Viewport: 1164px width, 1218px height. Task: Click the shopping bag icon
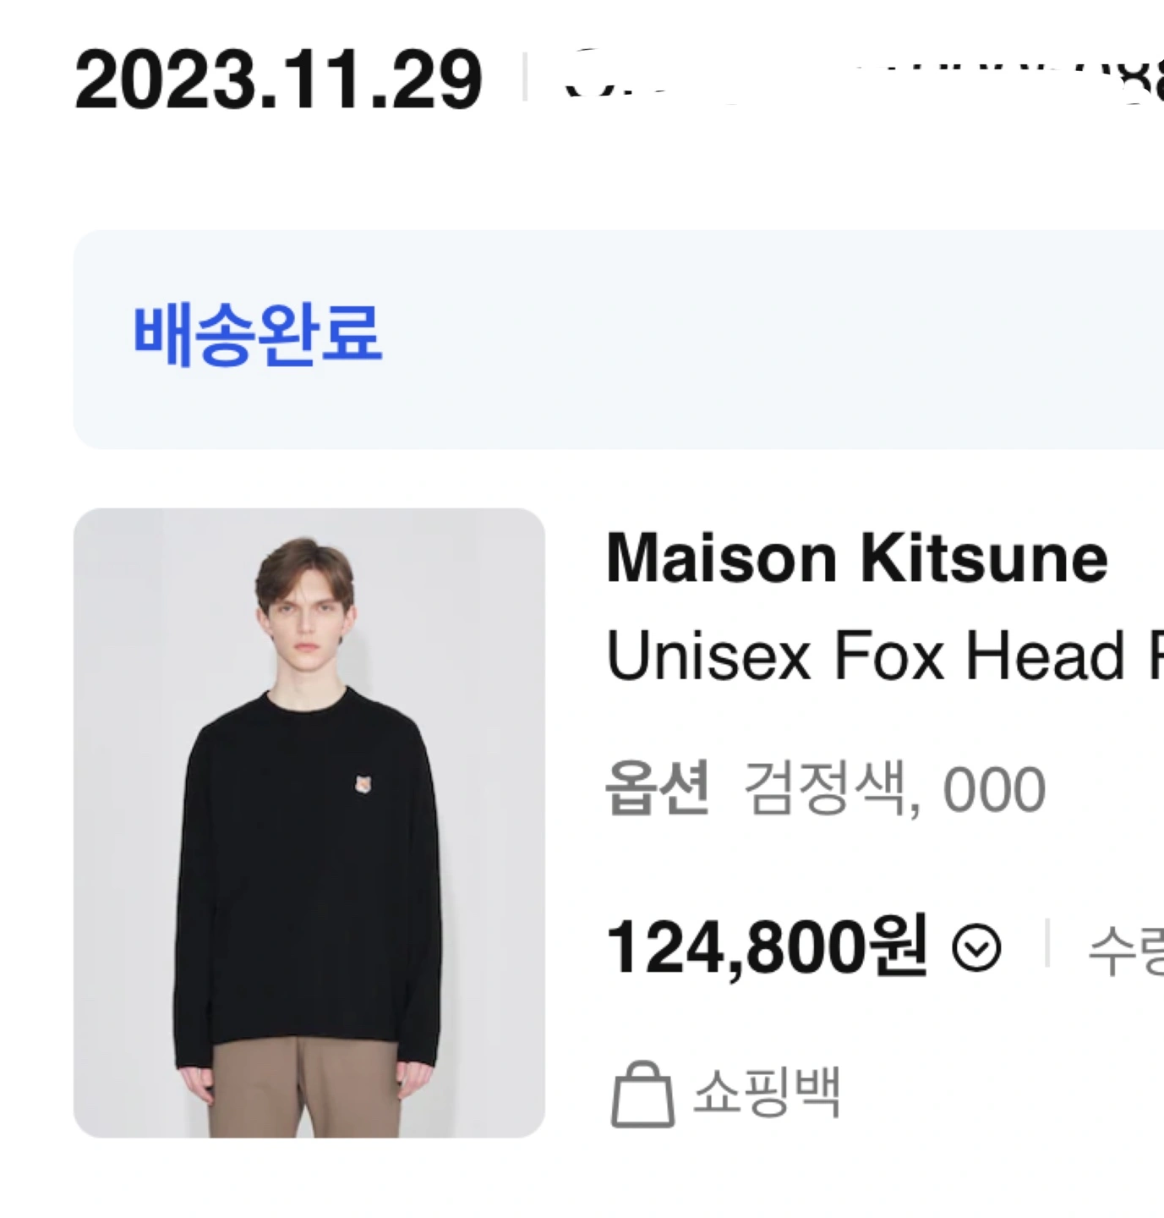[642, 1095]
